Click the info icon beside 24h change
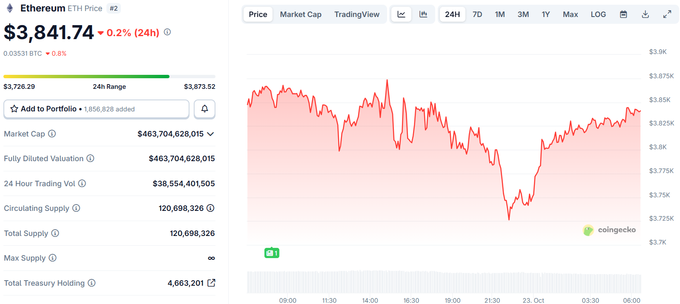 click(167, 32)
